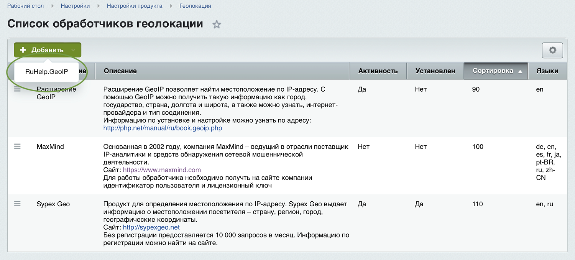Select RuHelp.GeoIP from the add menu
Image resolution: width=575 pixels, height=260 pixels.
tap(47, 71)
